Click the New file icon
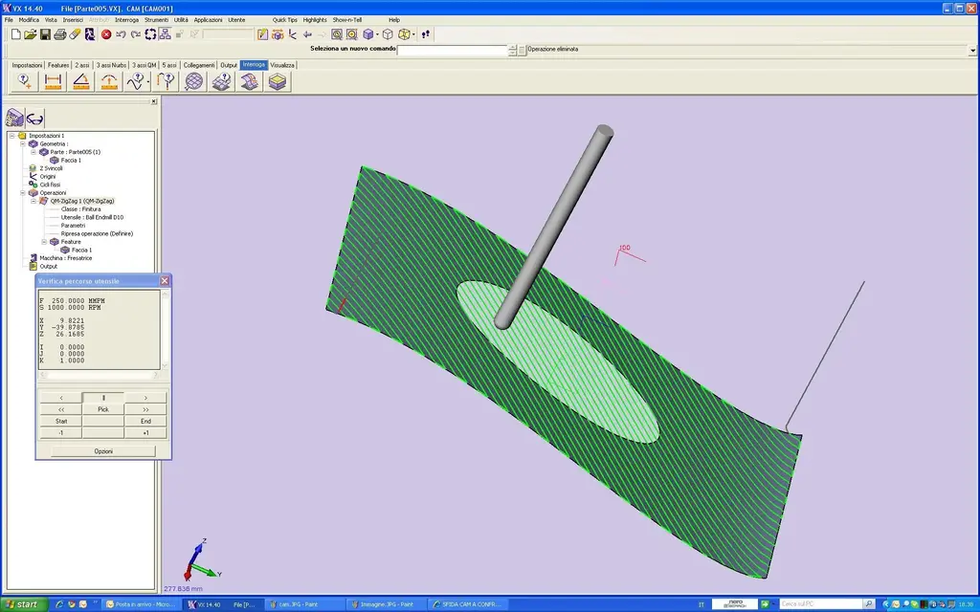The height and width of the screenshot is (612, 980). tap(15, 35)
